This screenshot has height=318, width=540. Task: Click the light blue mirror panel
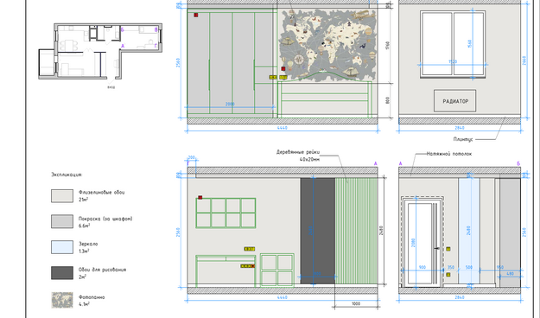click(469, 231)
